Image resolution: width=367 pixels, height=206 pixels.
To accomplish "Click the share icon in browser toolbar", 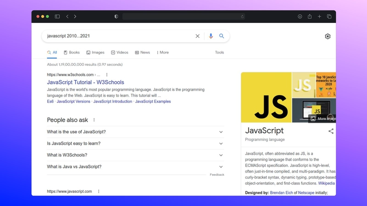I will tap(309, 16).
